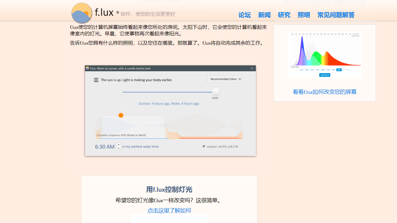Select the 研究 navigation entry
Image resolution: width=397 pixels, height=223 pixels.
(x=284, y=15)
